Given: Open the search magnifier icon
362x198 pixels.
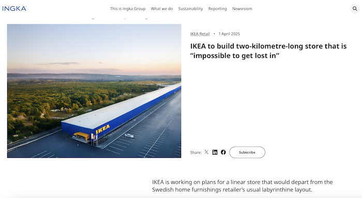Looking at the screenshot, I should (x=355, y=9).
